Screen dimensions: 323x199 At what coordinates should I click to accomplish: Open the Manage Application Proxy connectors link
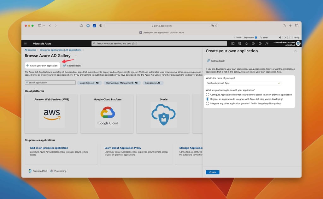(x=191, y=148)
